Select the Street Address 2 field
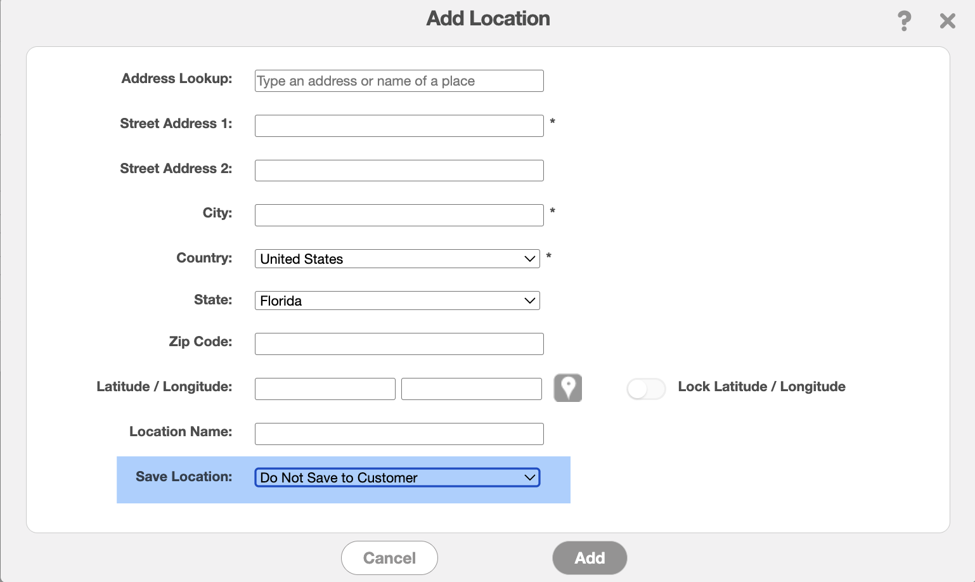The width and height of the screenshot is (975, 582). 399,171
